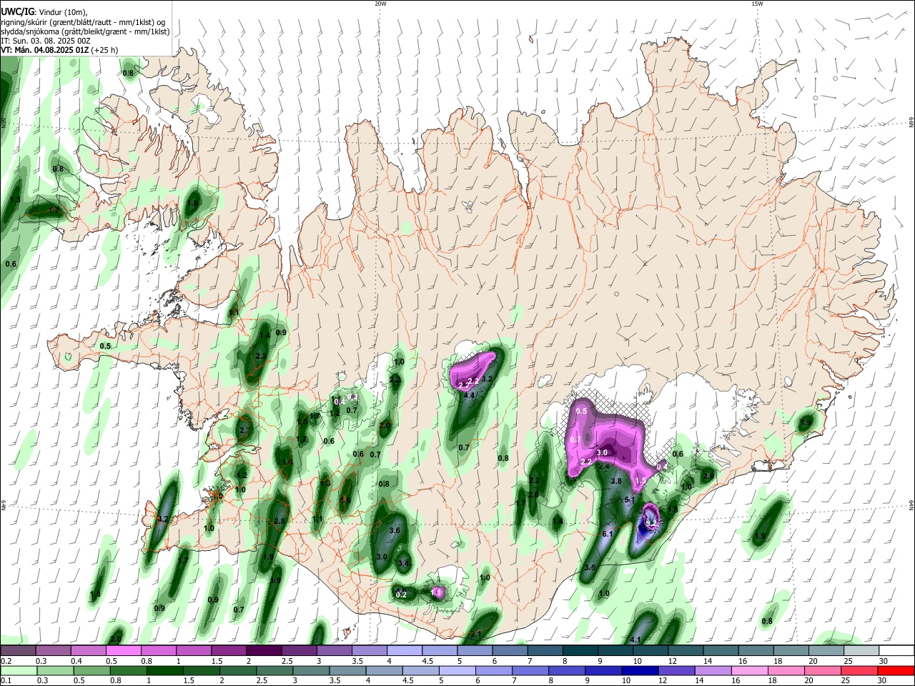Click the 'UWC/IG: Vindur (10m)' title text
915x686 pixels.
tap(44, 11)
